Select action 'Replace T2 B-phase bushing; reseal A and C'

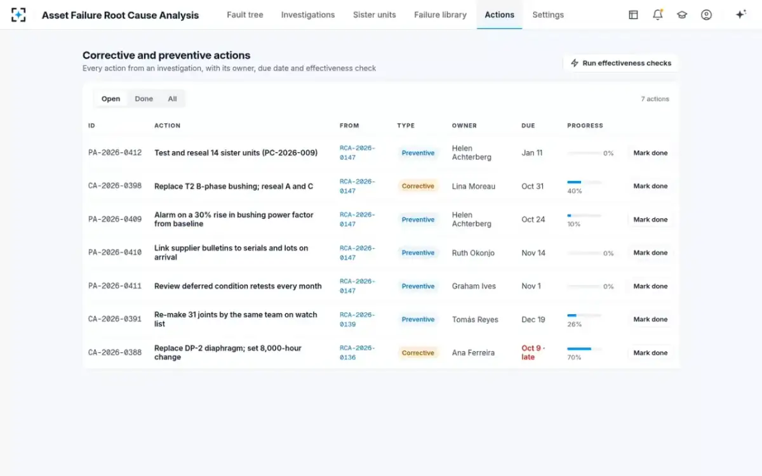click(x=234, y=186)
